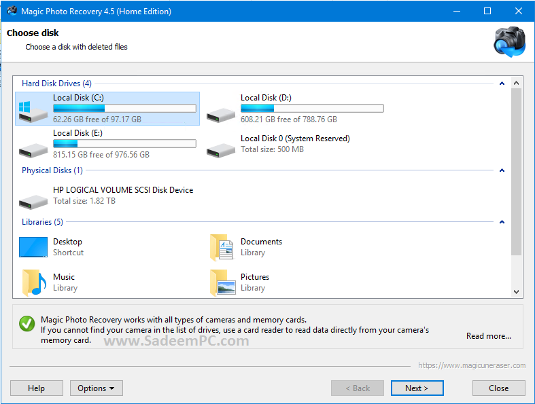
Task: Collapse the Physical Disks group
Action: tap(502, 170)
